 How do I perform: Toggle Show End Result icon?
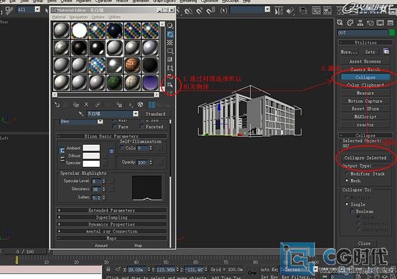click(151, 105)
